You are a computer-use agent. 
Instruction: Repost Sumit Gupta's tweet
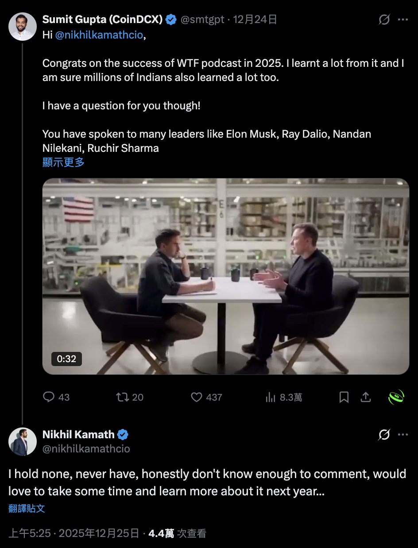[x=122, y=397]
